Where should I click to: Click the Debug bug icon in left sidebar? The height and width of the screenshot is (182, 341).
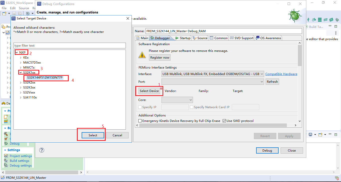[6, 143]
